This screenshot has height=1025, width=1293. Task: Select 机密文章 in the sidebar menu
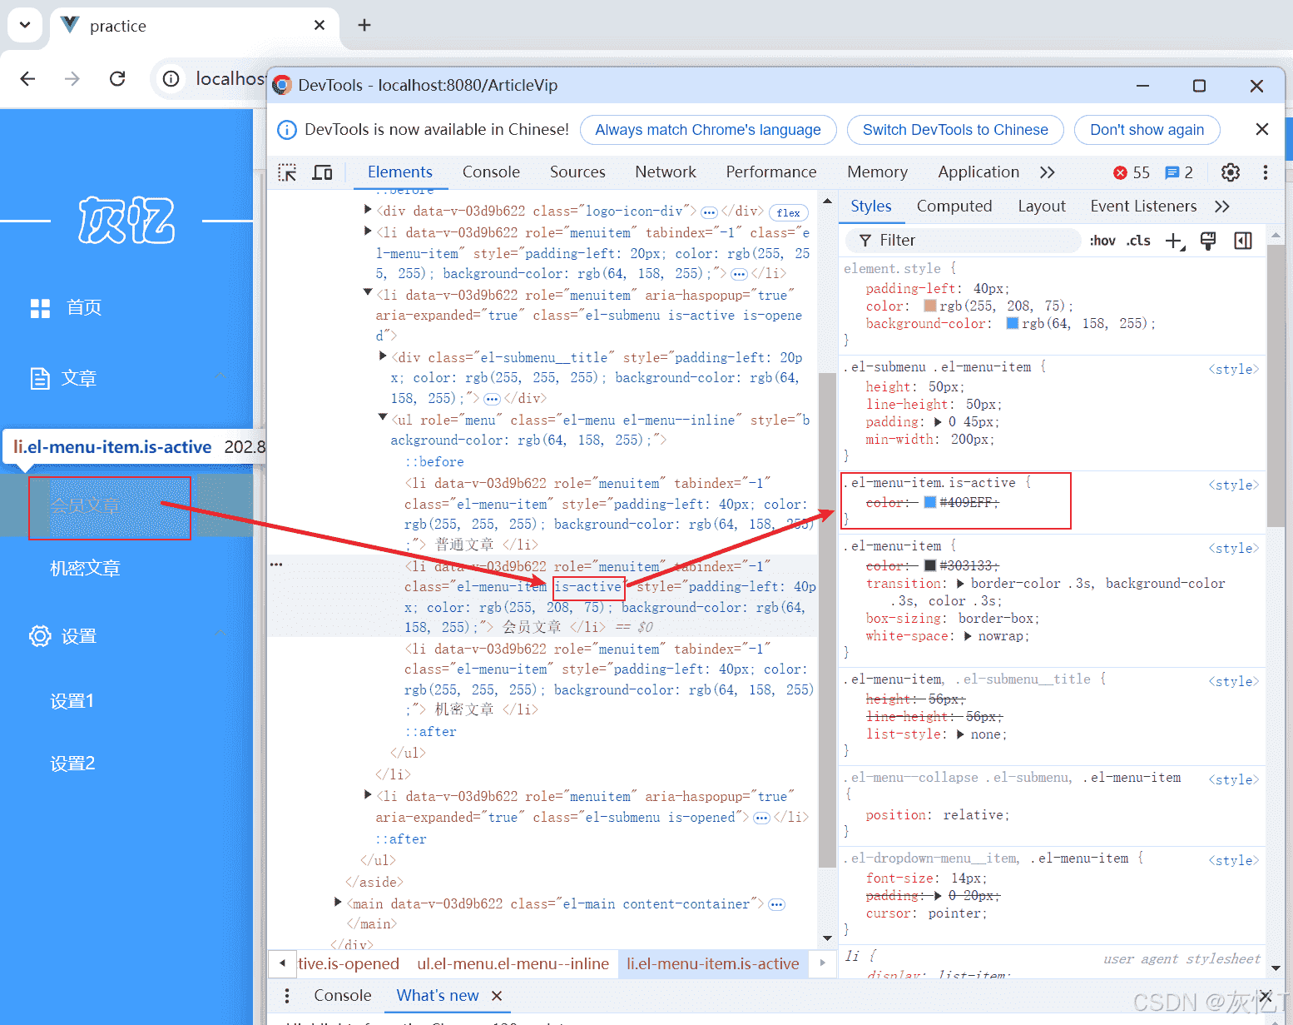(86, 569)
